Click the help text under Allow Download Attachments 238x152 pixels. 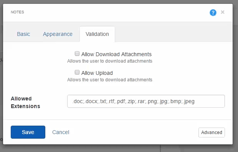(110, 61)
